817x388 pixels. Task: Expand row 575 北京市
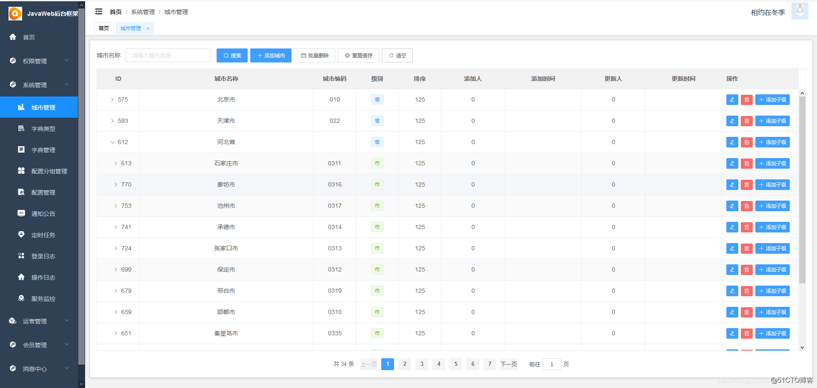[112, 100]
